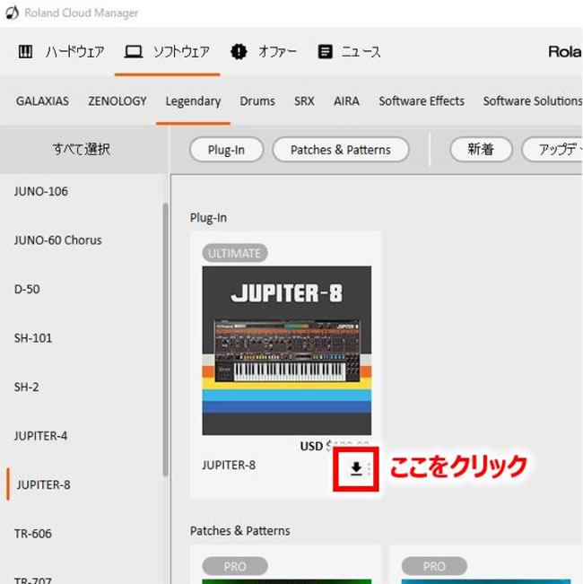
Task: Open the Software Solutions category
Action: coord(533,101)
